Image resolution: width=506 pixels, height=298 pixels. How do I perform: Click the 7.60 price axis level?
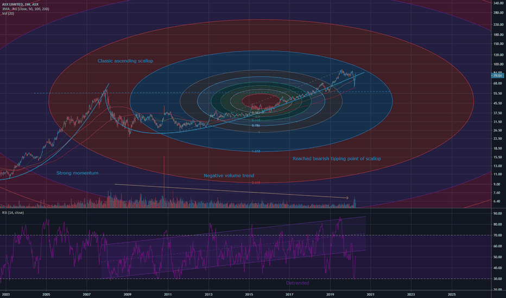497,193
